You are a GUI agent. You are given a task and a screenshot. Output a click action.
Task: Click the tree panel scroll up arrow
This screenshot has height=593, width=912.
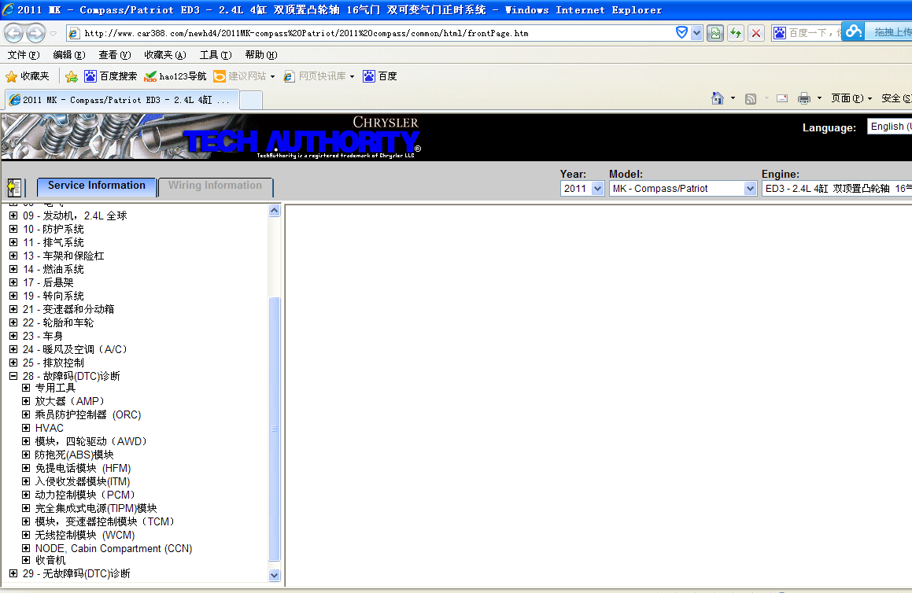[x=275, y=211]
